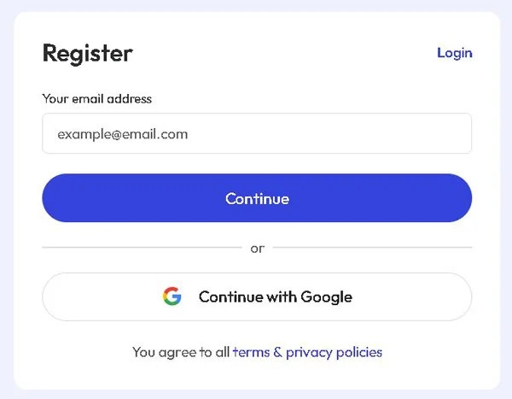Click "privacy policies" in the agreement line

click(335, 352)
